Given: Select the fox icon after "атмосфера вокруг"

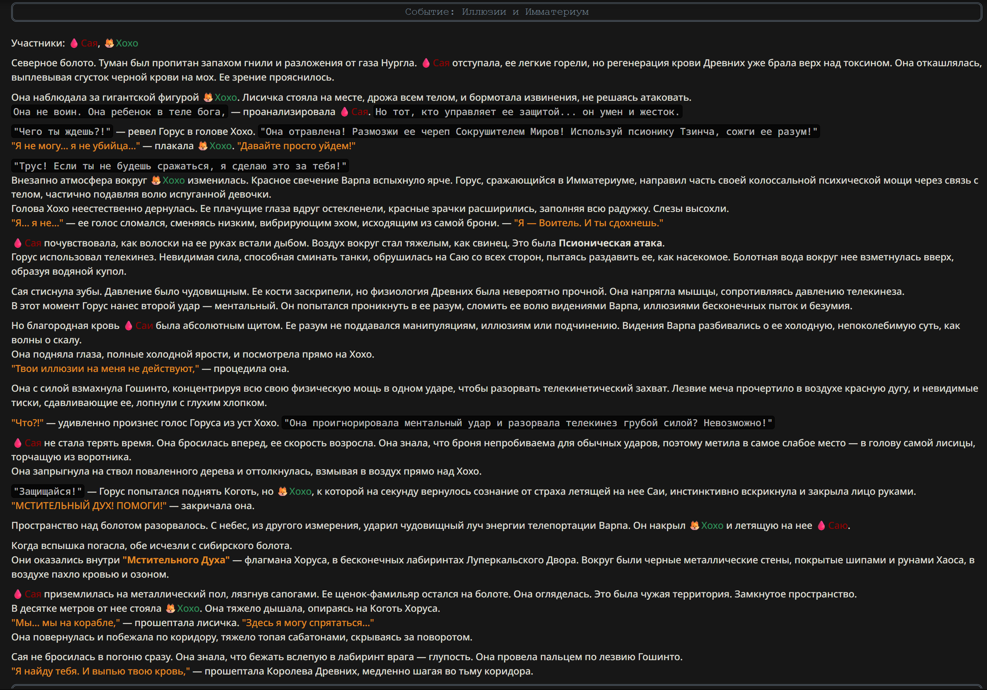Looking at the screenshot, I should click(156, 180).
